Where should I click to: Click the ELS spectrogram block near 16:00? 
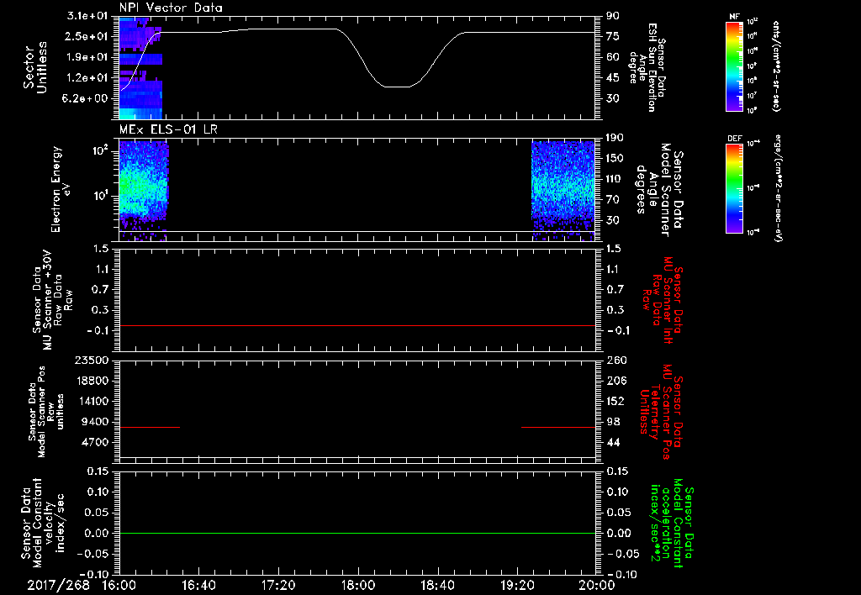143,191
